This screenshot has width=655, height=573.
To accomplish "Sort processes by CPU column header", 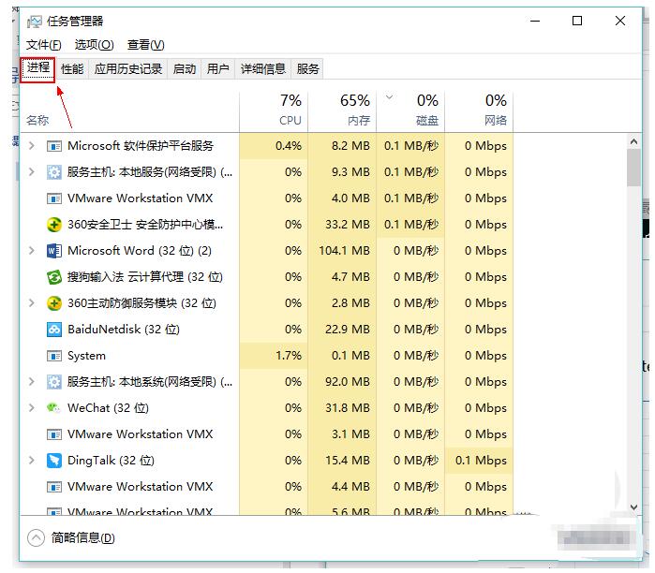I will click(274, 111).
